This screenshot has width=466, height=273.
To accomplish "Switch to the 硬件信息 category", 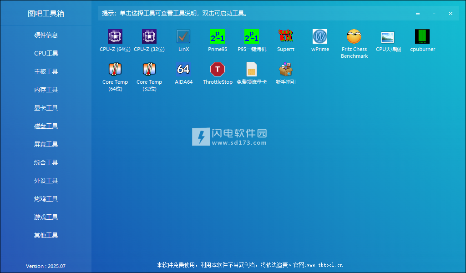I will (46, 35).
